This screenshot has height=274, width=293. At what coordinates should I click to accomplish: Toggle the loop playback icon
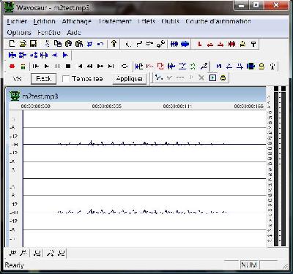point(125,66)
